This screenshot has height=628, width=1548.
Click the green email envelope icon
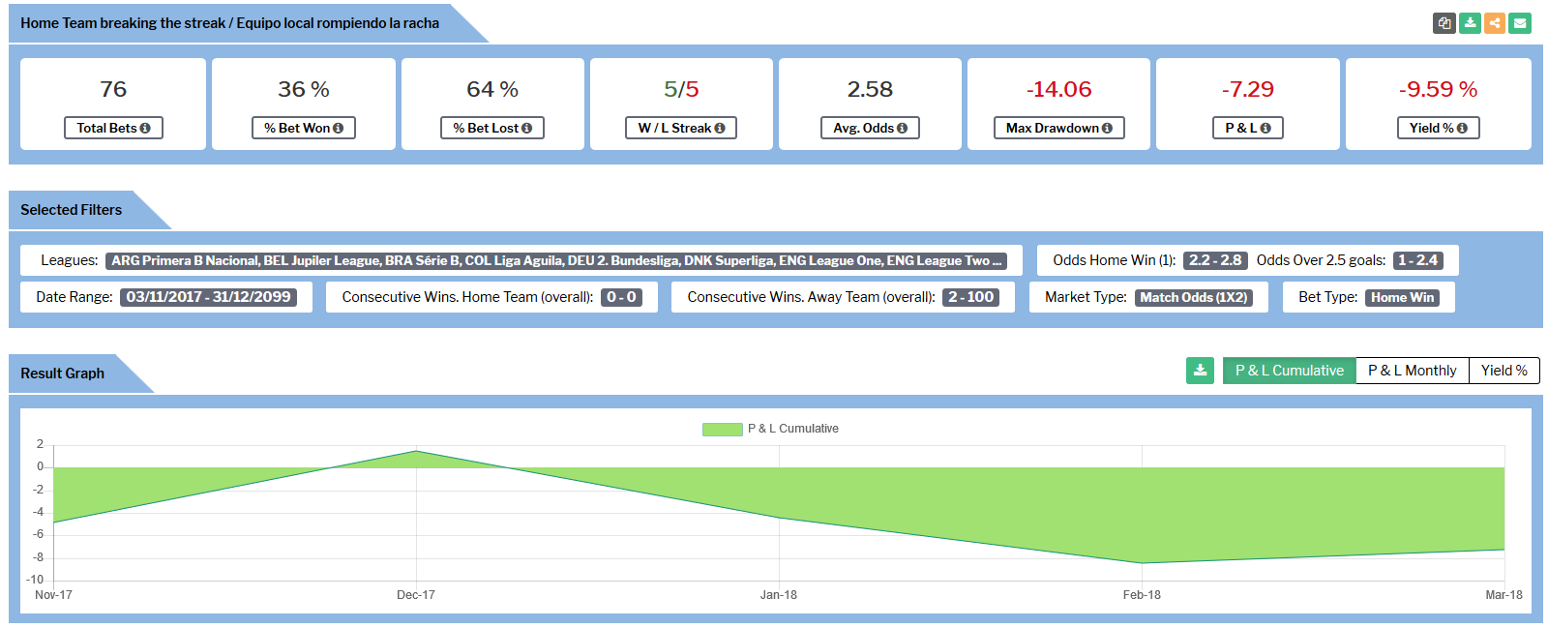[x=1520, y=22]
